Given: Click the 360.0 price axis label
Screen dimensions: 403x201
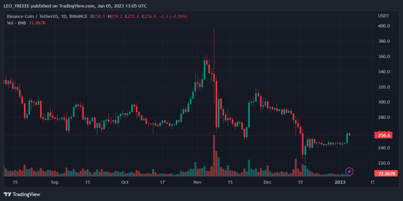Looking at the screenshot, I should pyautogui.click(x=384, y=56).
